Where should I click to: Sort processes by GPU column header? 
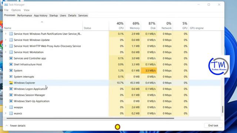181,25
